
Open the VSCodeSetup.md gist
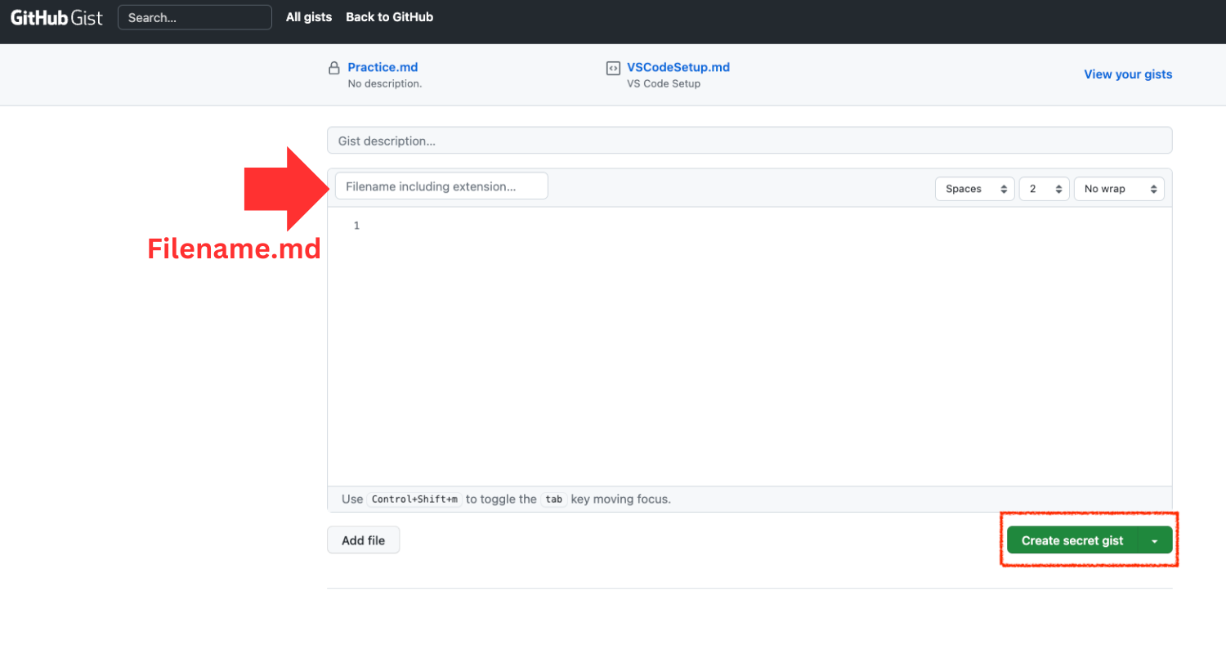pos(678,67)
